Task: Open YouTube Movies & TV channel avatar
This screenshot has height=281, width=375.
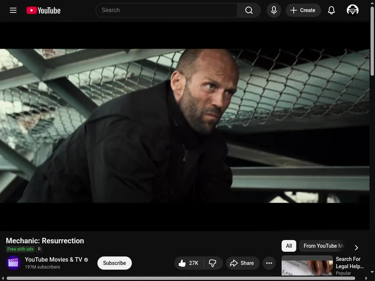Action: 13,263
